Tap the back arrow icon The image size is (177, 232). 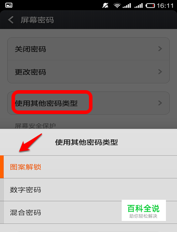coord(11,20)
